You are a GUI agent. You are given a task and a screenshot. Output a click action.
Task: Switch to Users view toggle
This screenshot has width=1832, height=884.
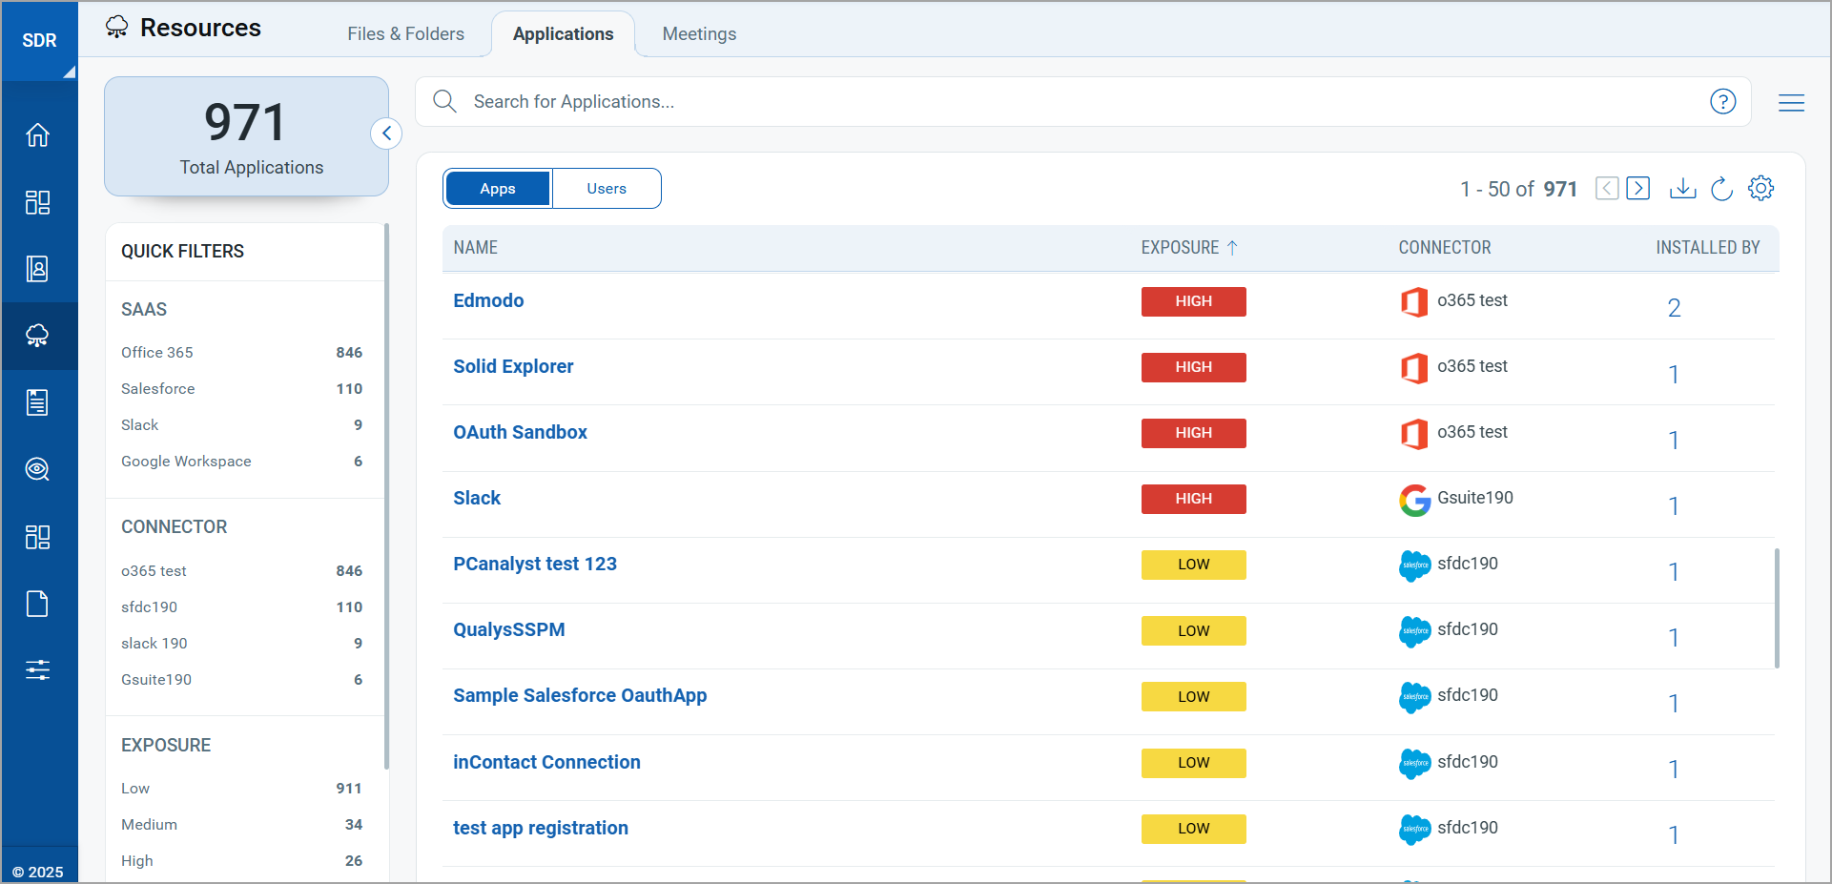(x=607, y=189)
